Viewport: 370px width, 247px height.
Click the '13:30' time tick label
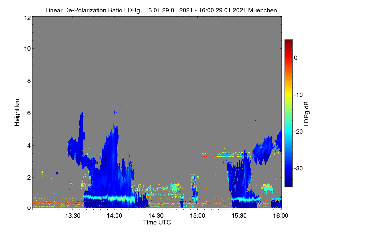point(73,216)
